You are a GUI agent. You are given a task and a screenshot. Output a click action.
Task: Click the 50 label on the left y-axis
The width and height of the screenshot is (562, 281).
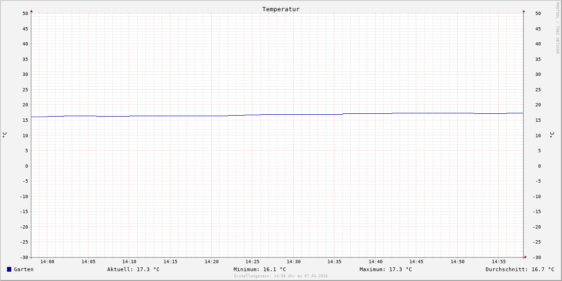pos(25,13)
